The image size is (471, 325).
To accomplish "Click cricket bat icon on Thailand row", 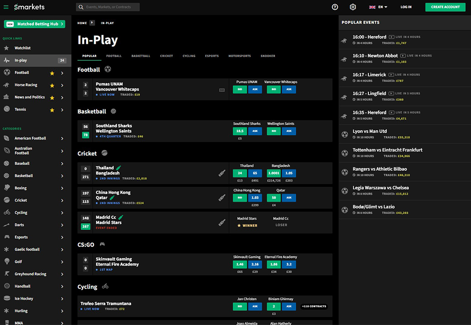I will pos(222,173).
